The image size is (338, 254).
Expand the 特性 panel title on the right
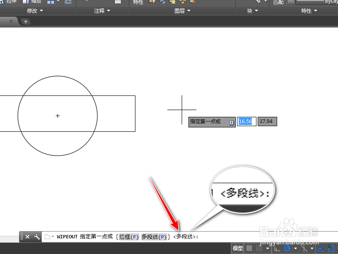coord(309,11)
